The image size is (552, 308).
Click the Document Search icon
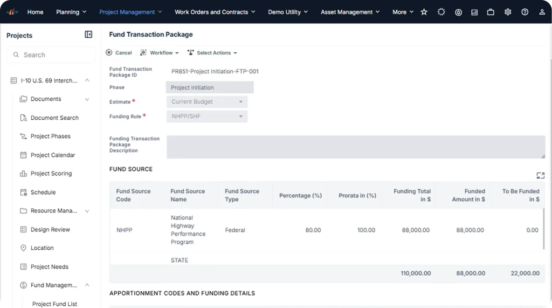click(x=23, y=118)
